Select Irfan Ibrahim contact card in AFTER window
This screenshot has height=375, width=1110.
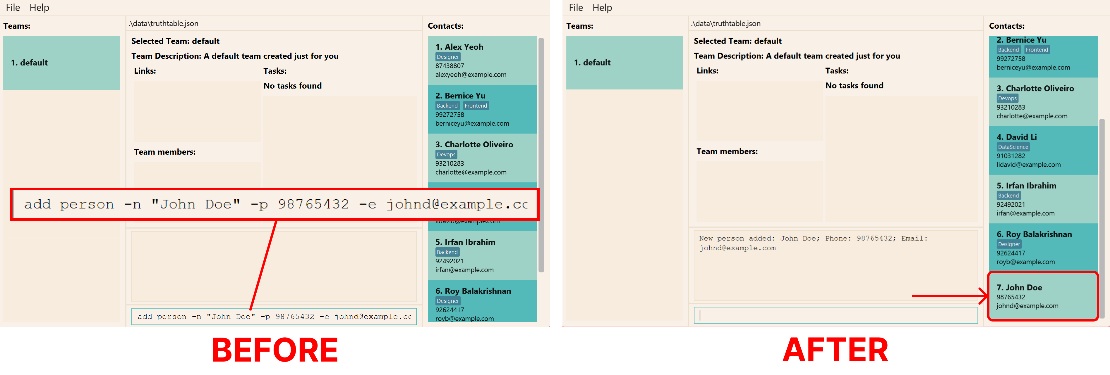pos(1043,199)
